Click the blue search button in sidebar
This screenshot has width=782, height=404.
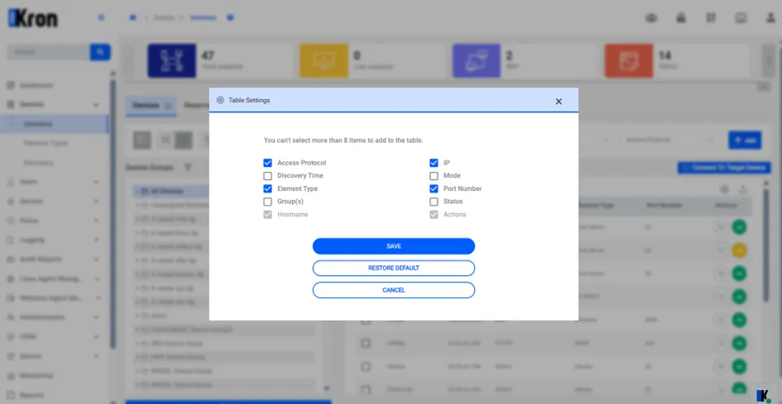100,52
